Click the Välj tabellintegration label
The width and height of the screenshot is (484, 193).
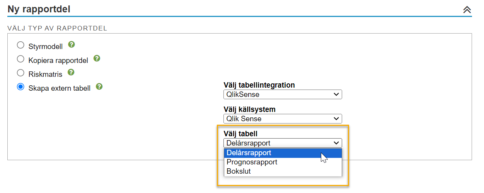tap(259, 85)
